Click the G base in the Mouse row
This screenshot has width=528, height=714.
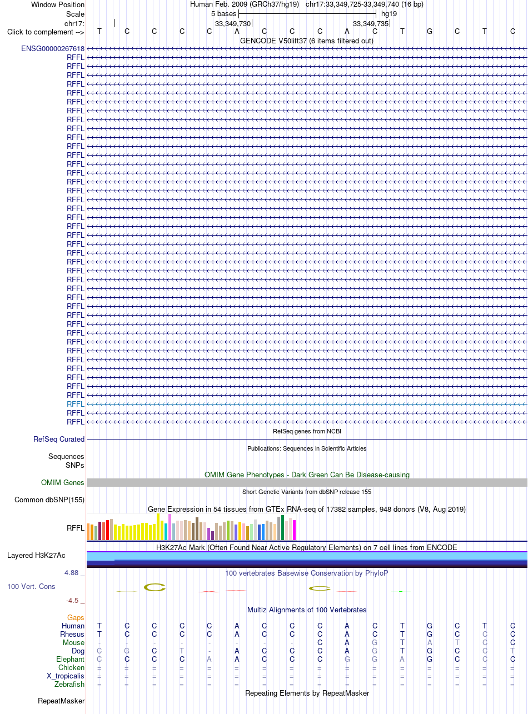[375, 642]
